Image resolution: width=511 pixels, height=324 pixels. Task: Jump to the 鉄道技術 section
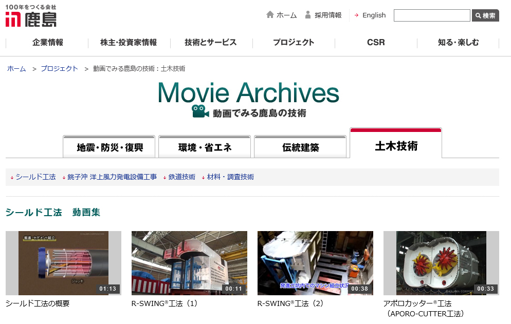coord(182,177)
